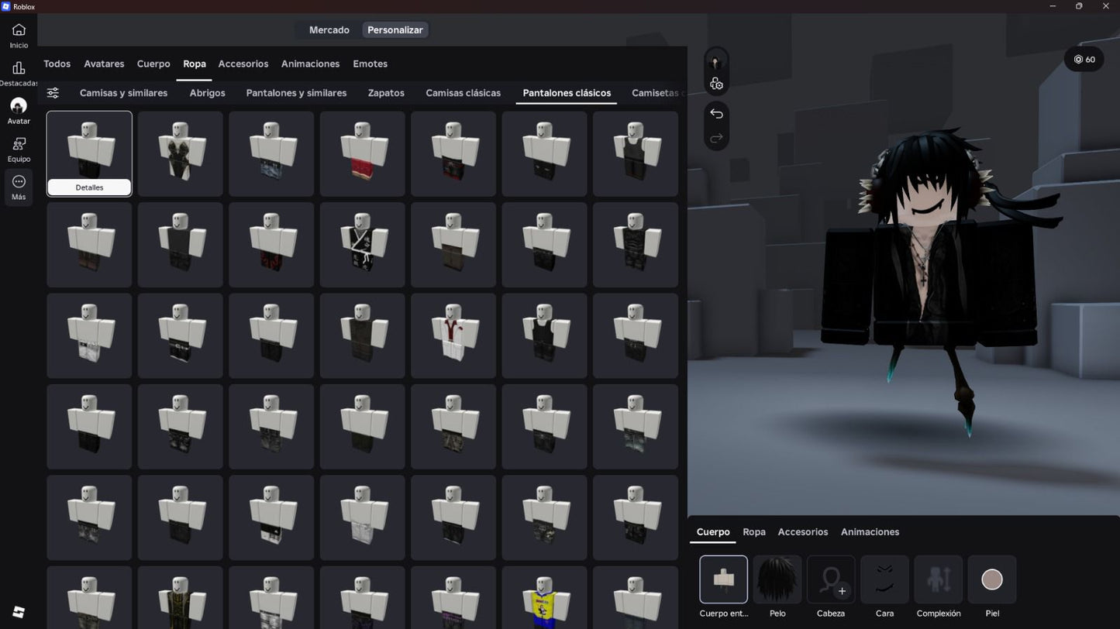The height and width of the screenshot is (629, 1120).
Task: Redo the avatar change
Action: pyautogui.click(x=716, y=138)
